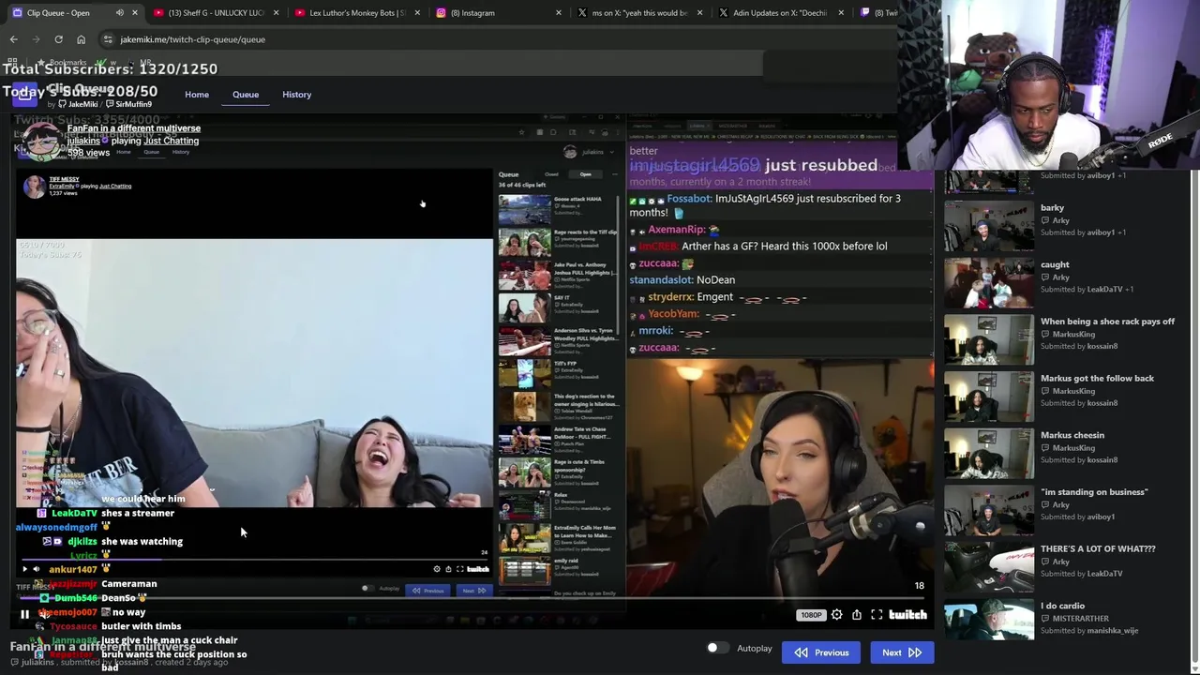
Task: Share the clip via the share icon
Action: 856,615
